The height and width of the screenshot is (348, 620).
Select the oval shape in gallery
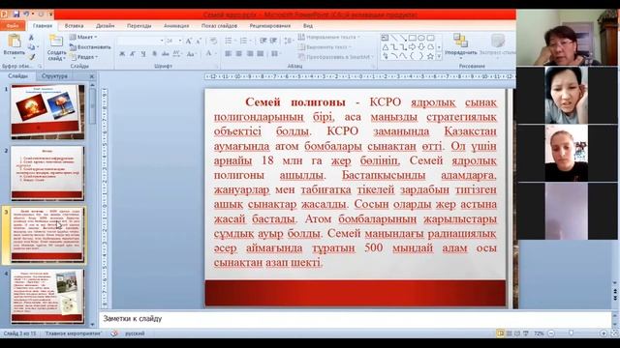point(421,38)
